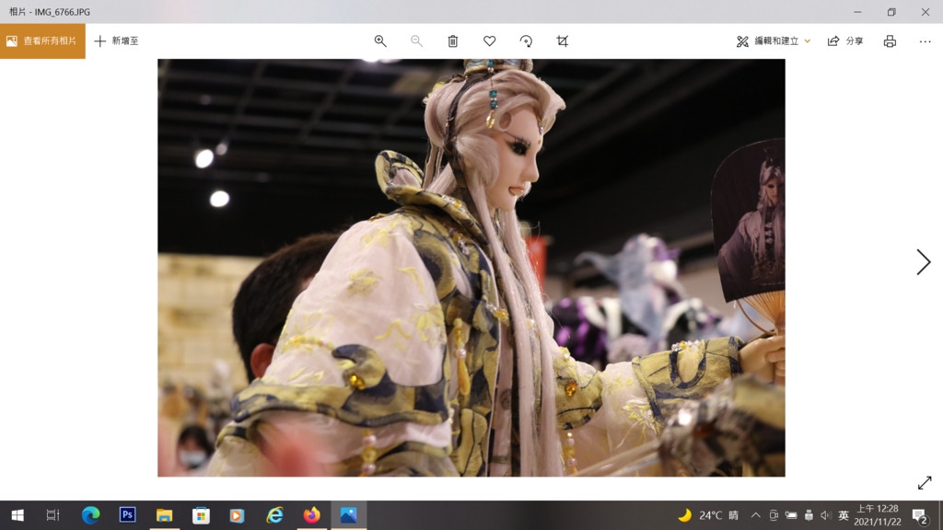Launch Microsoft Edge from taskbar
The image size is (943, 530).
(x=91, y=515)
